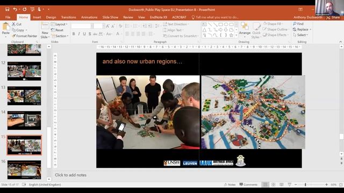Click Find in Editing group
Image resolution: width=344 pixels, height=193 pixels.
tap(298, 24)
